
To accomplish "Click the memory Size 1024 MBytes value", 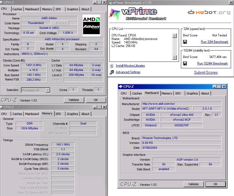I will [x=30, y=128].
